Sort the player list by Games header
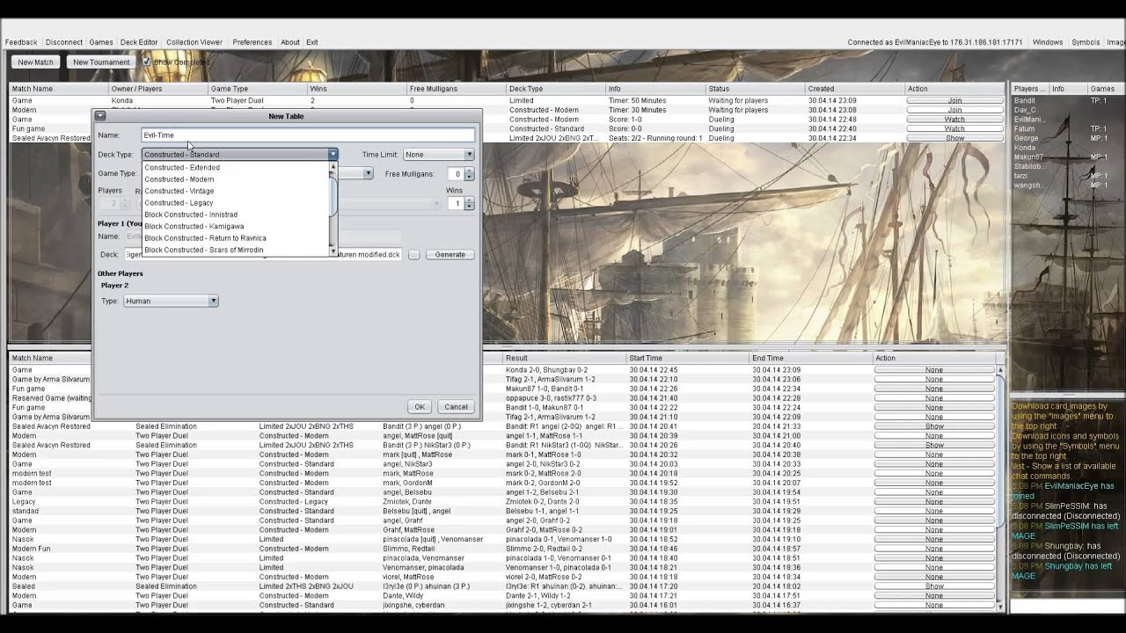Screen dimensions: 1126x633 (1105, 89)
